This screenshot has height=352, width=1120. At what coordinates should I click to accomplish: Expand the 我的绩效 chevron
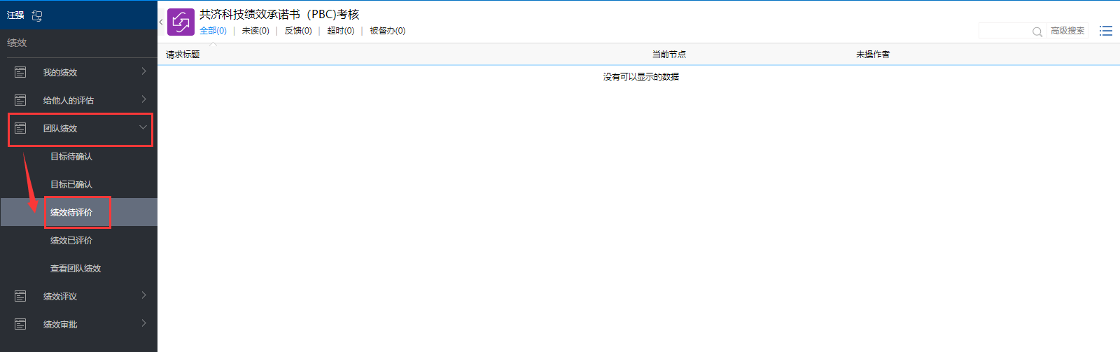(143, 71)
